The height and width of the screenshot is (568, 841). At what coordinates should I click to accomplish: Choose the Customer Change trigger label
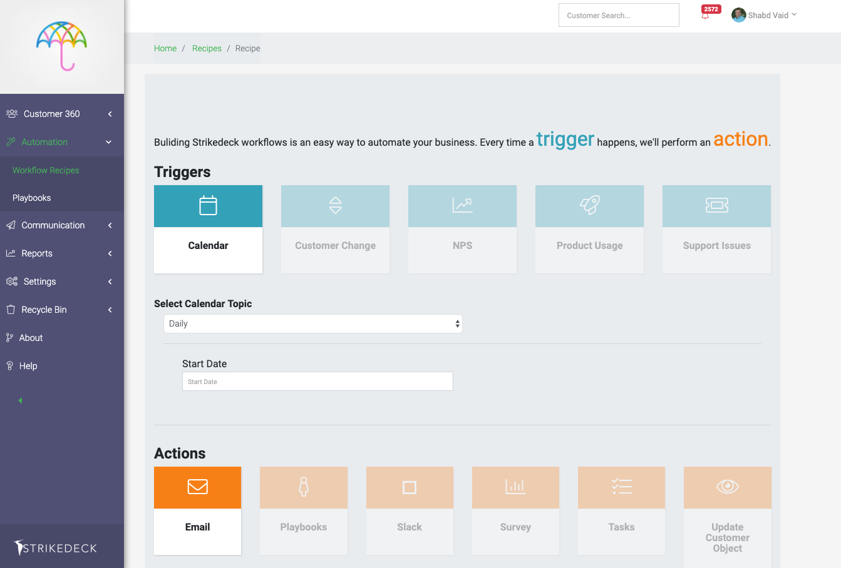pyautogui.click(x=336, y=245)
